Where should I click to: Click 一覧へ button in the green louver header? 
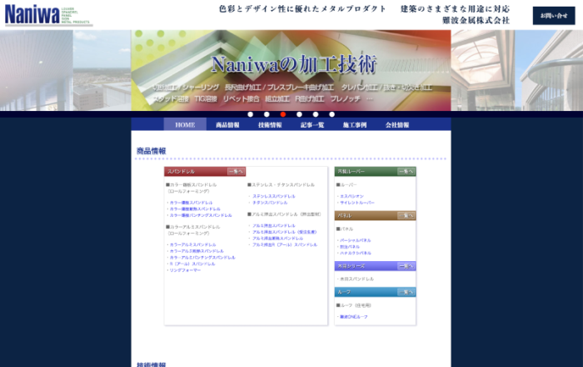(x=406, y=171)
